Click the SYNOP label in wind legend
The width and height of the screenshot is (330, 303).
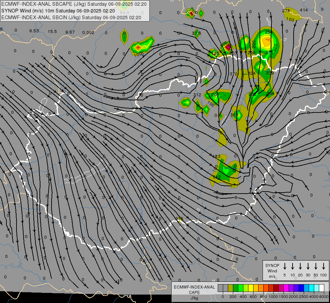pos(272,265)
